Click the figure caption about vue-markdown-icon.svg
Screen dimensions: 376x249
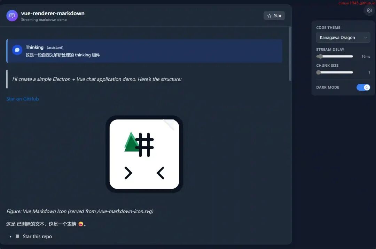click(80, 211)
